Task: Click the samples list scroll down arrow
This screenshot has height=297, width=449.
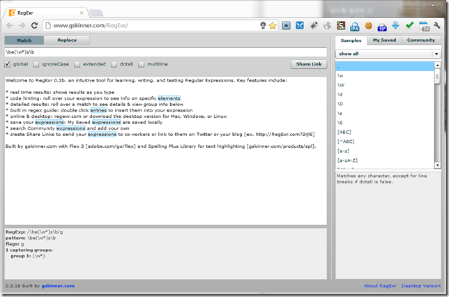Action: coord(437,165)
